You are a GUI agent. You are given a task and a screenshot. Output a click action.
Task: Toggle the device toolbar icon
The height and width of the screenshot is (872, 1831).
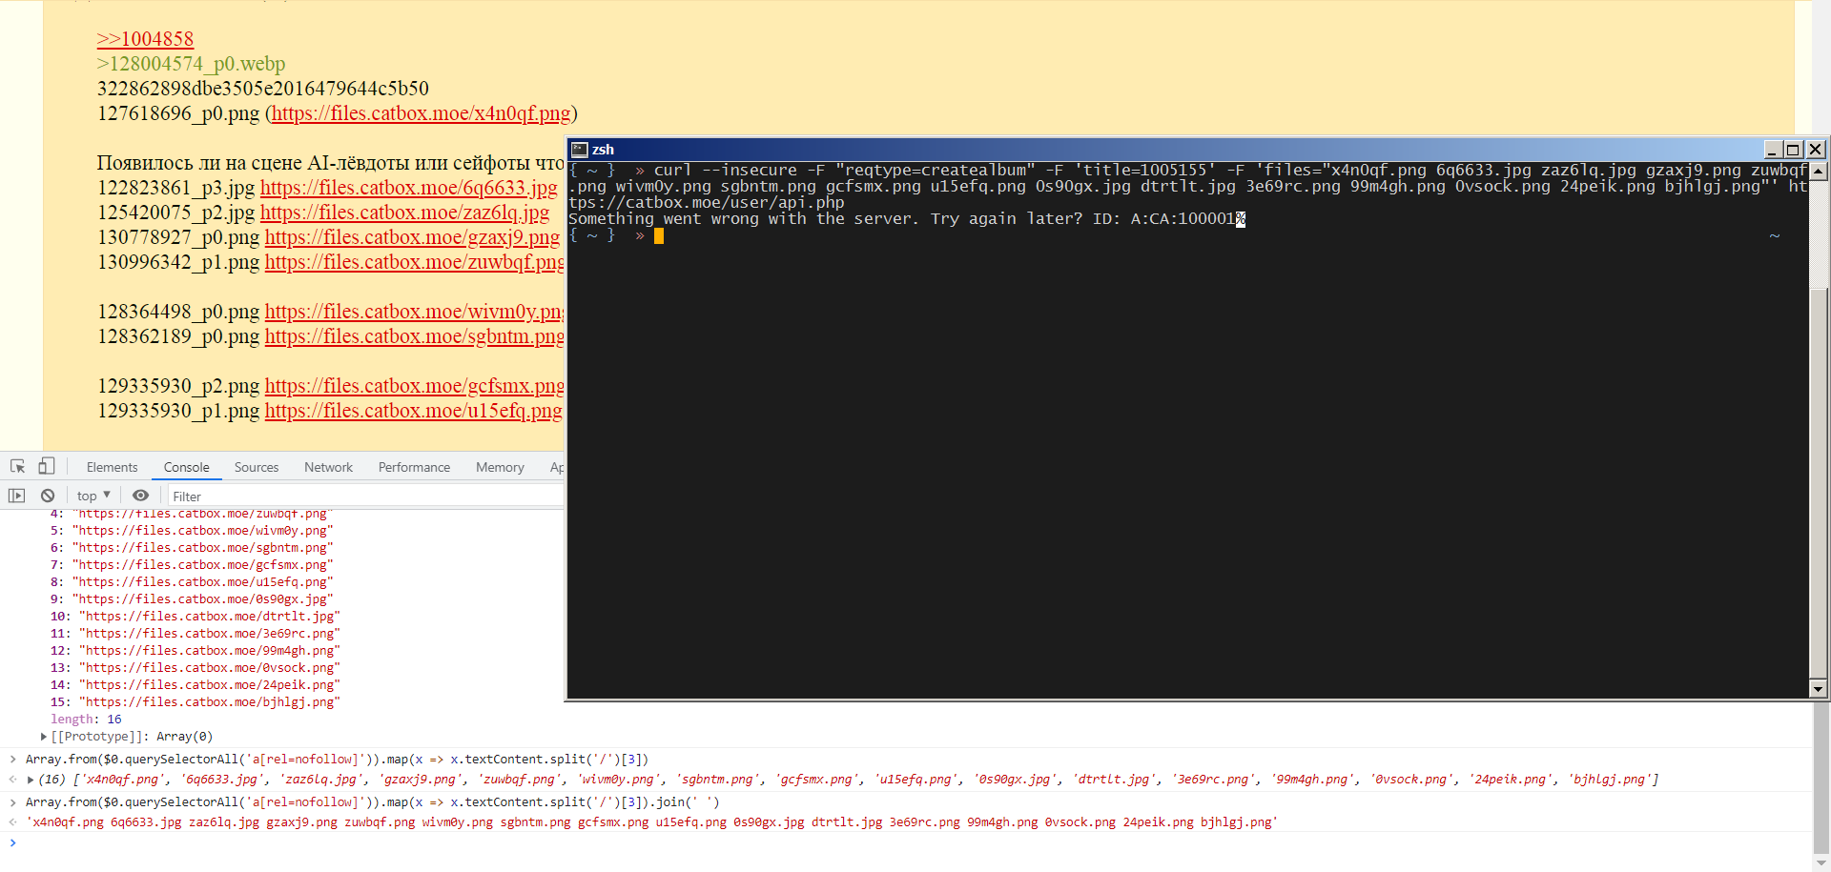[x=46, y=466]
